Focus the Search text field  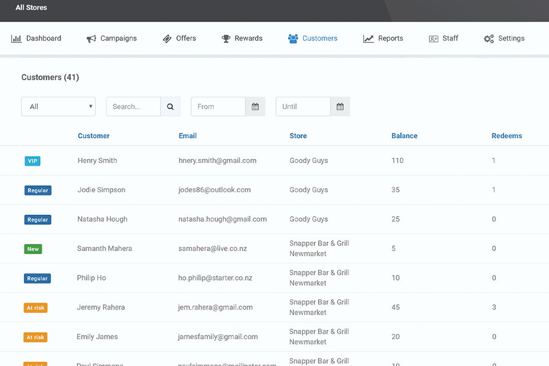133,106
